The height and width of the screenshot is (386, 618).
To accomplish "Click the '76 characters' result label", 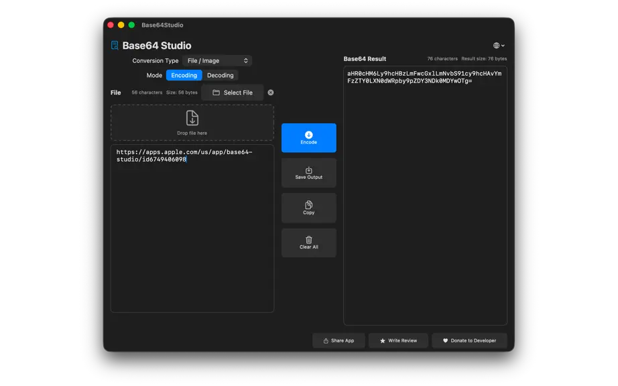I will click(442, 59).
